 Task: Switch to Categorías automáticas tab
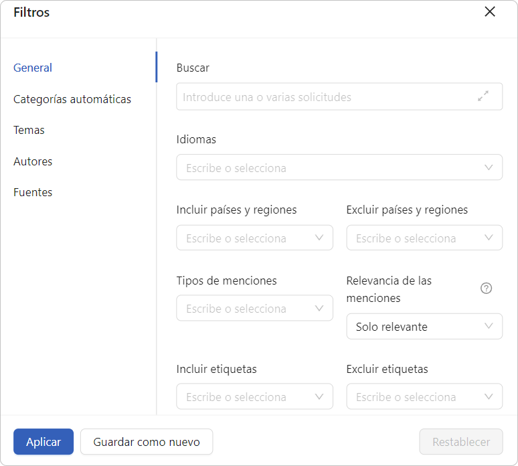point(72,99)
